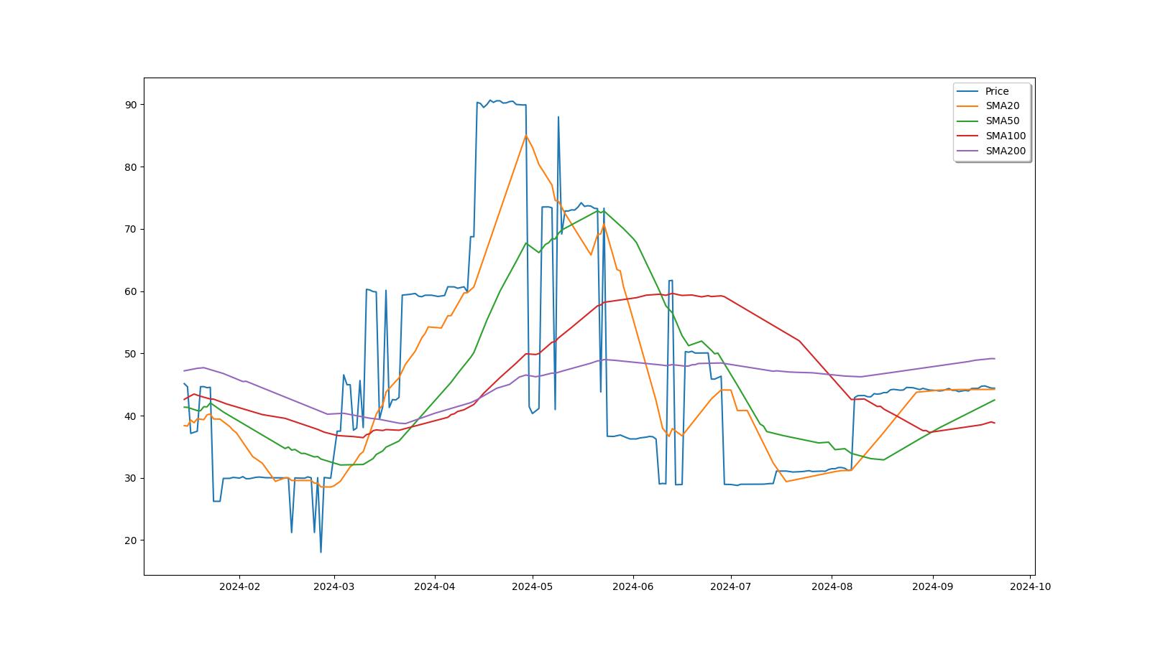Click the 2024-03 x-axis label
Image resolution: width=1150 pixels, height=646 pixels.
[x=333, y=586]
